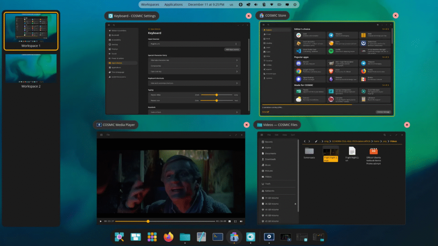Image resolution: width=438 pixels, height=246 pixels.
Task: Eject the 36 GB volume
Action: (x=296, y=204)
